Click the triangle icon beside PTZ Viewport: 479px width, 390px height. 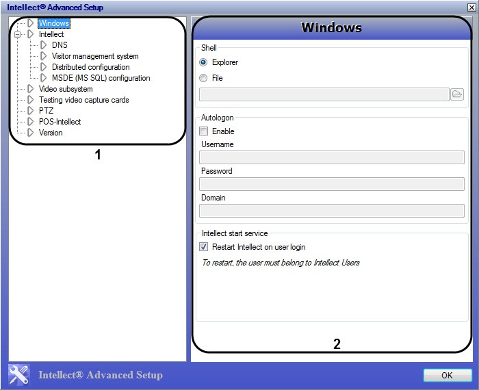[30, 111]
